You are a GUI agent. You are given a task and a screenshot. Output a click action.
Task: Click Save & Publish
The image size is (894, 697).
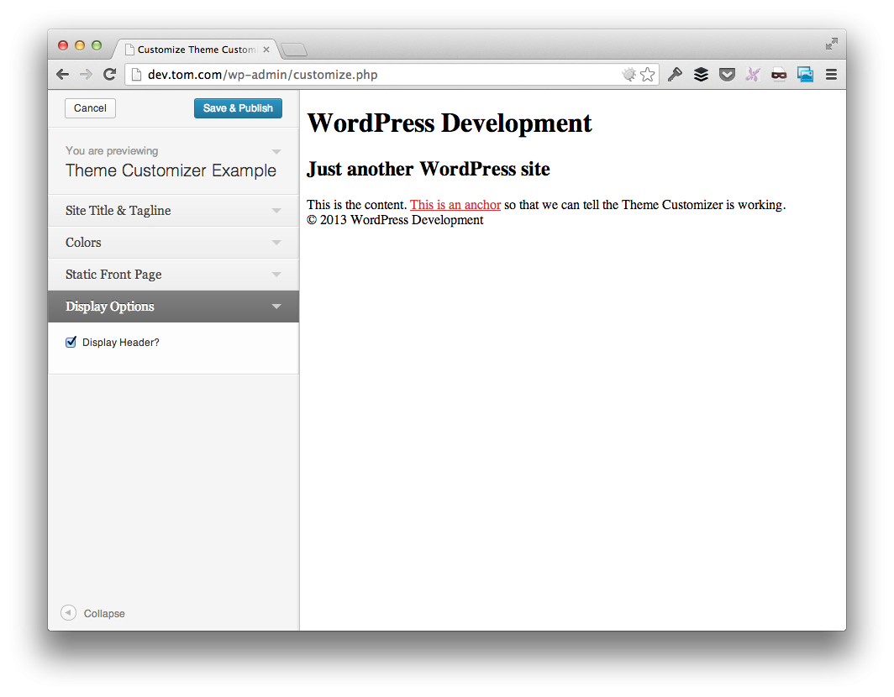tap(238, 108)
